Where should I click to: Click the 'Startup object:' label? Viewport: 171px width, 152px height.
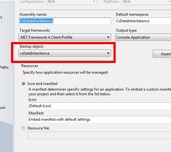31,46
